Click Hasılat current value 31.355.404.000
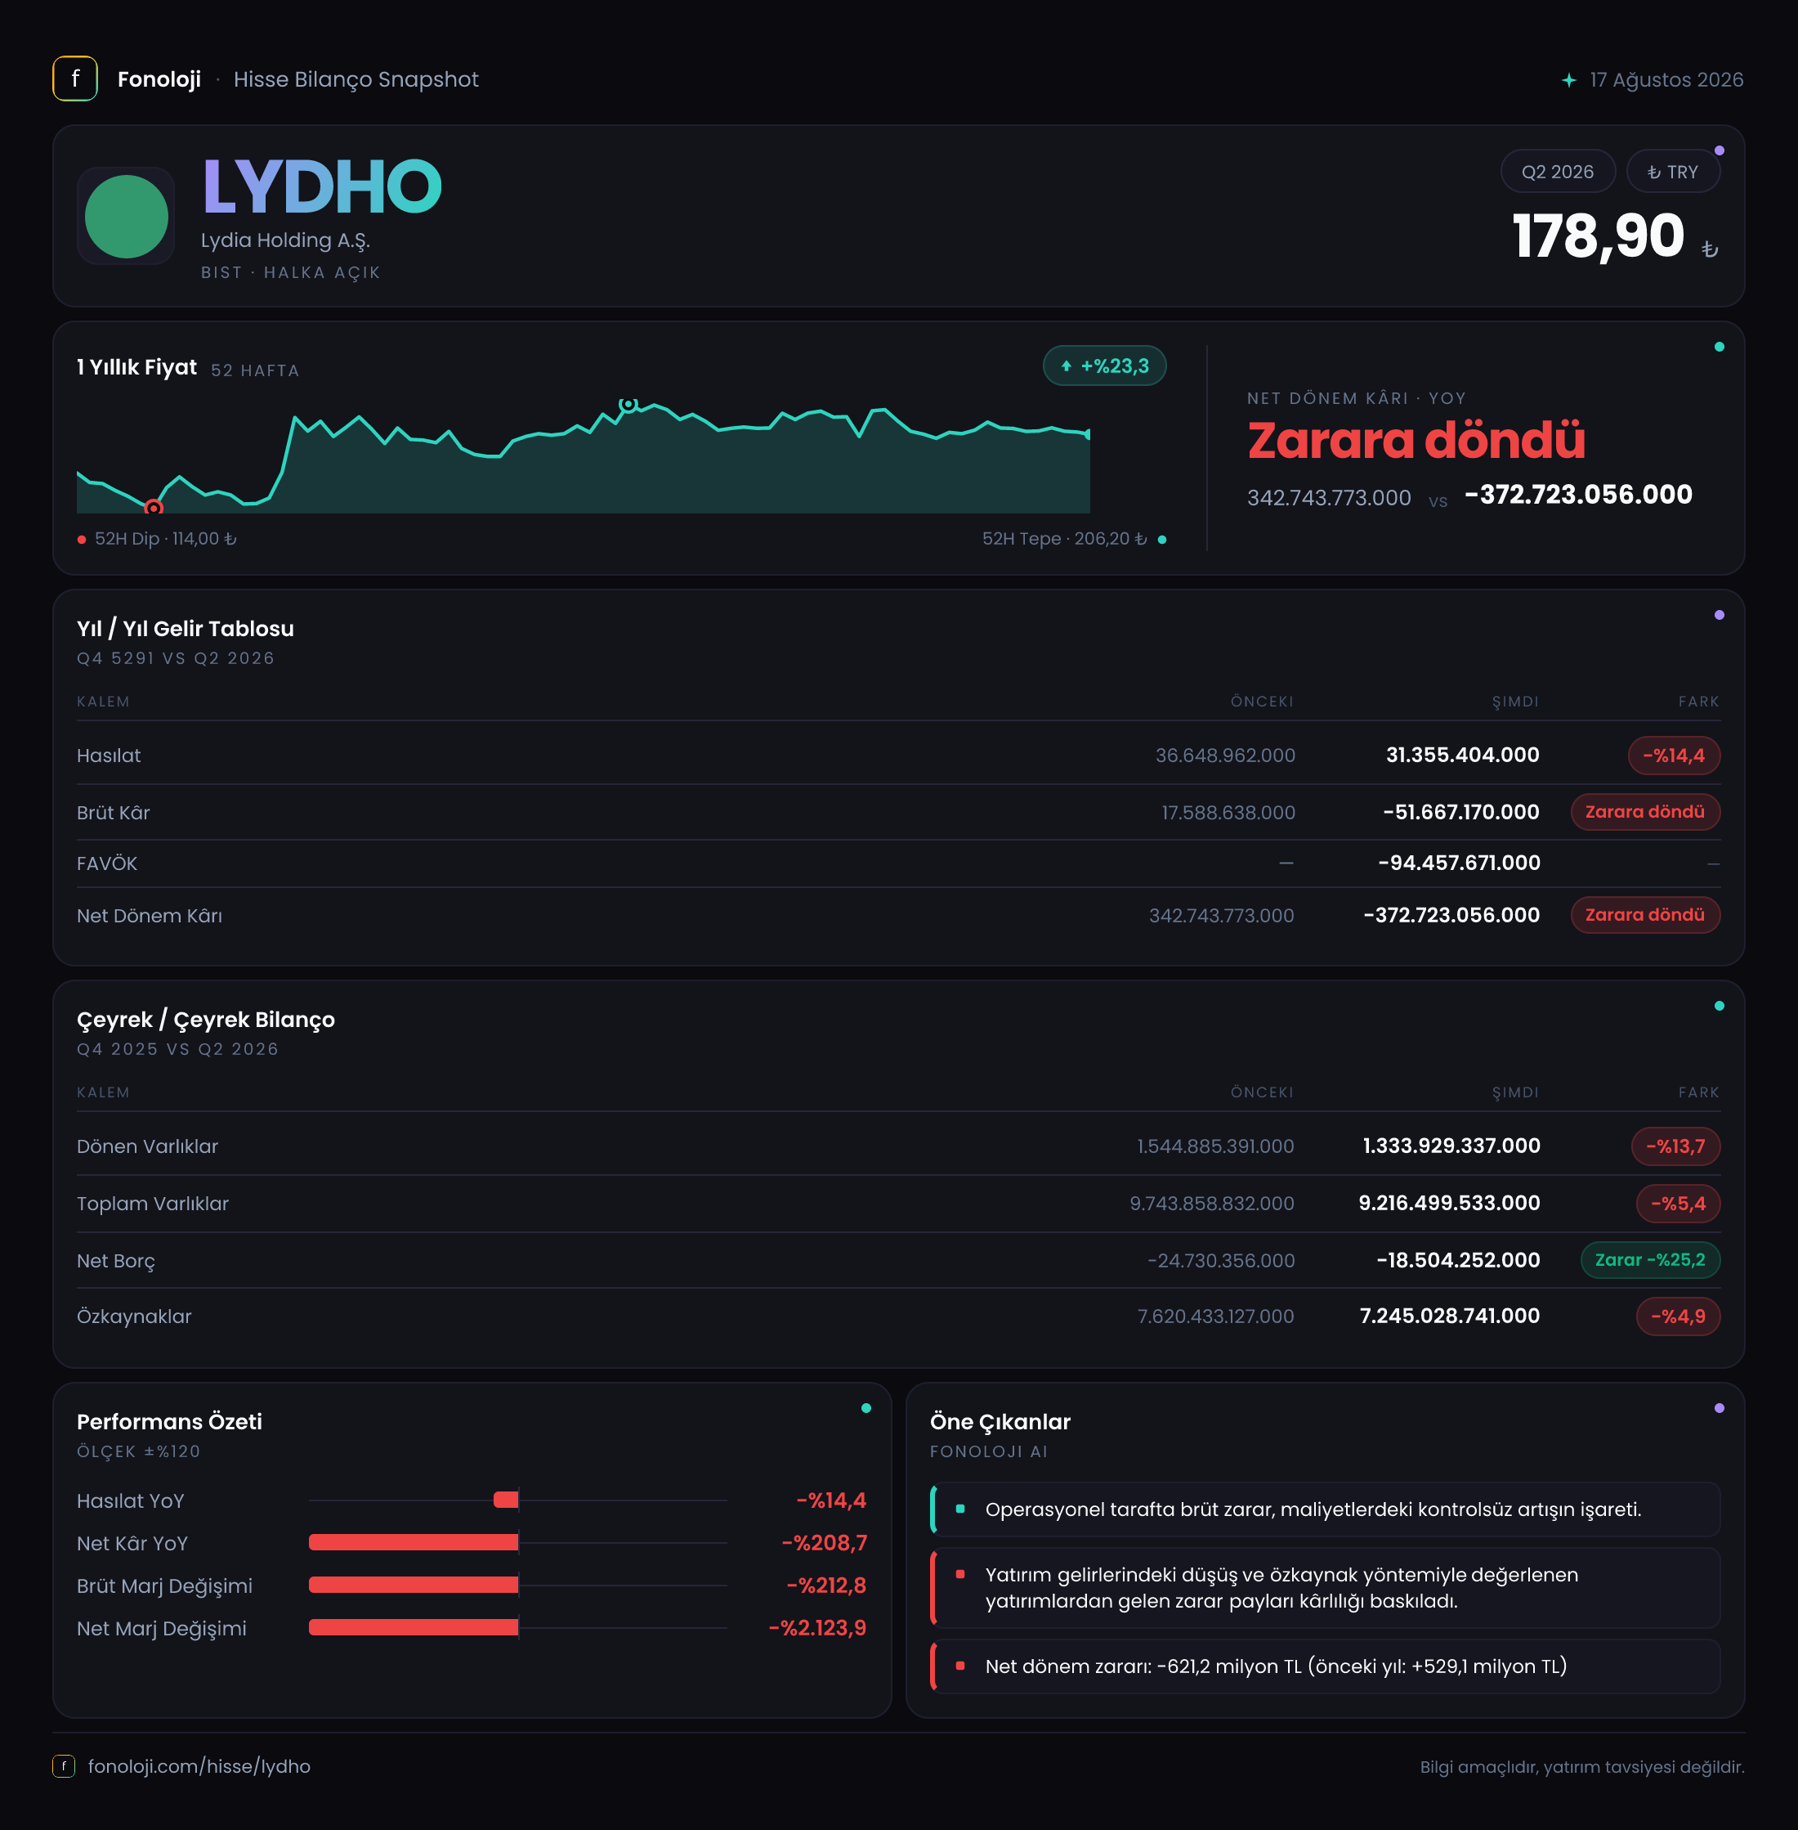Image resolution: width=1798 pixels, height=1830 pixels. pos(1462,755)
